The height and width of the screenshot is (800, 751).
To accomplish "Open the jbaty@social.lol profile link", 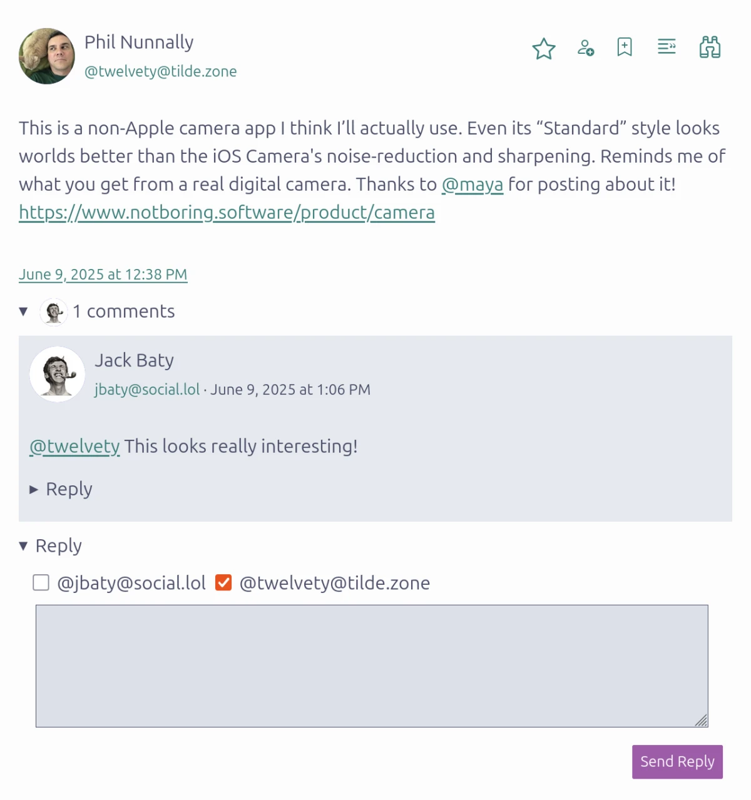I will (x=147, y=390).
